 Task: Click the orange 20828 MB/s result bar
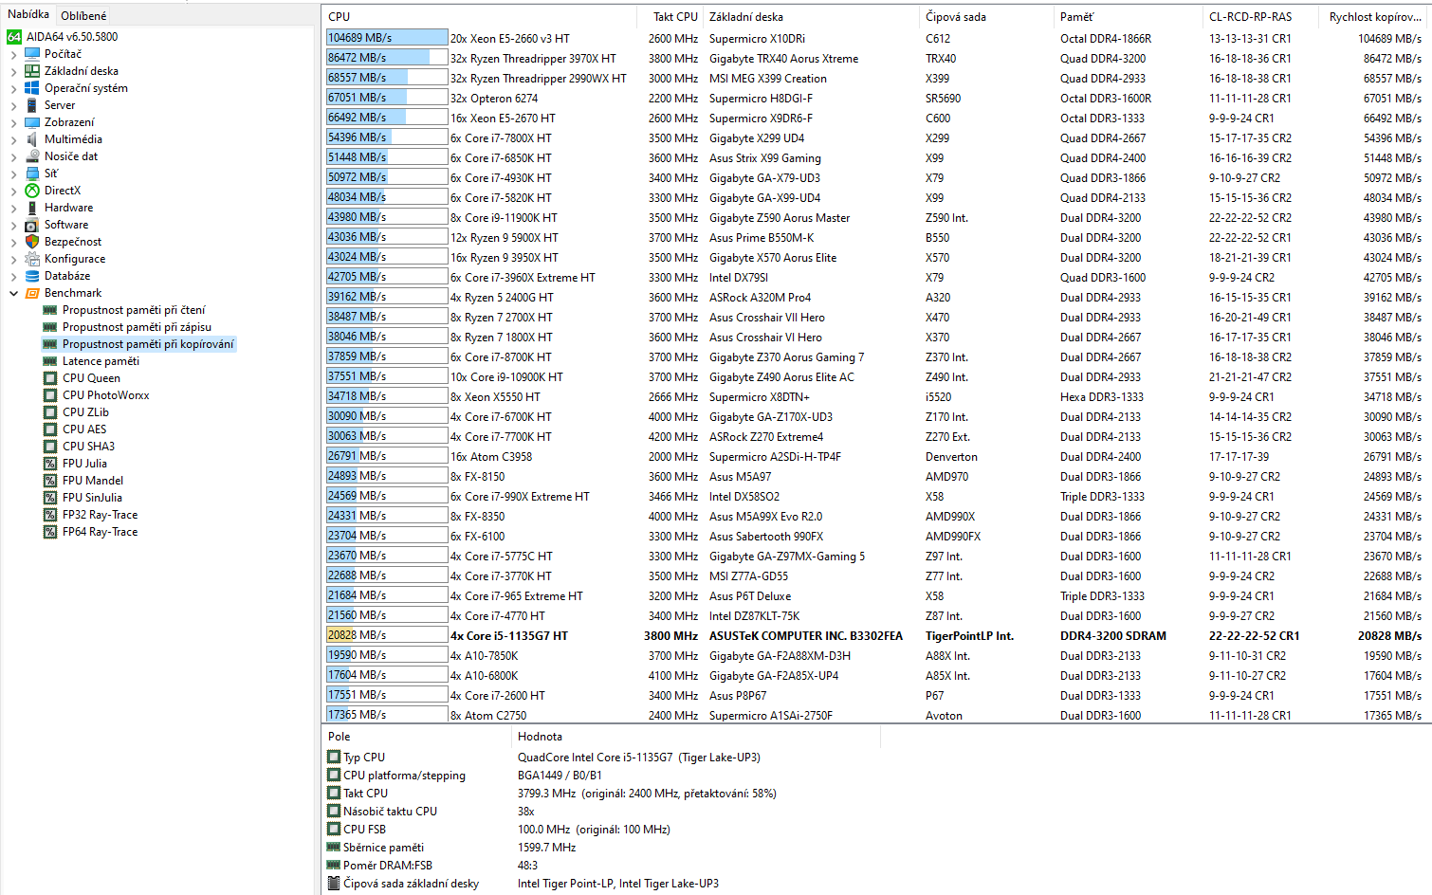387,635
